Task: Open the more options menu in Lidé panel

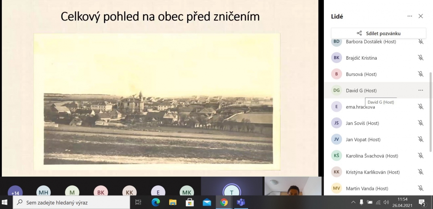Action: point(410,16)
